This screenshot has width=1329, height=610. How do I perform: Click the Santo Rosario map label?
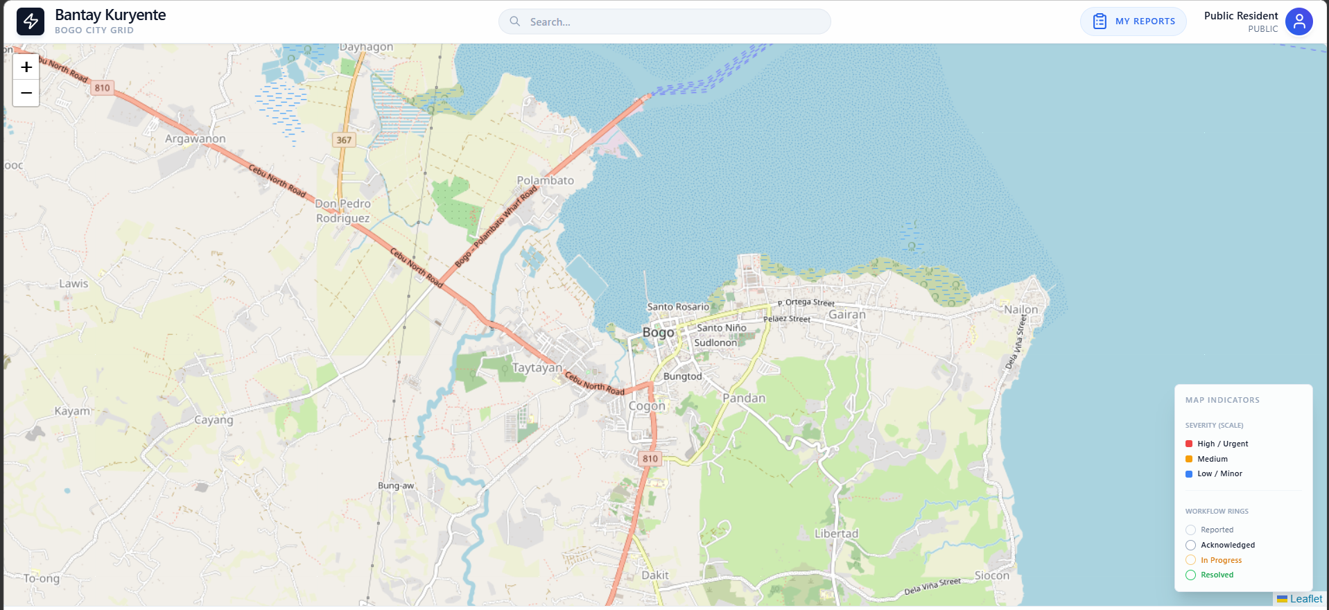678,307
